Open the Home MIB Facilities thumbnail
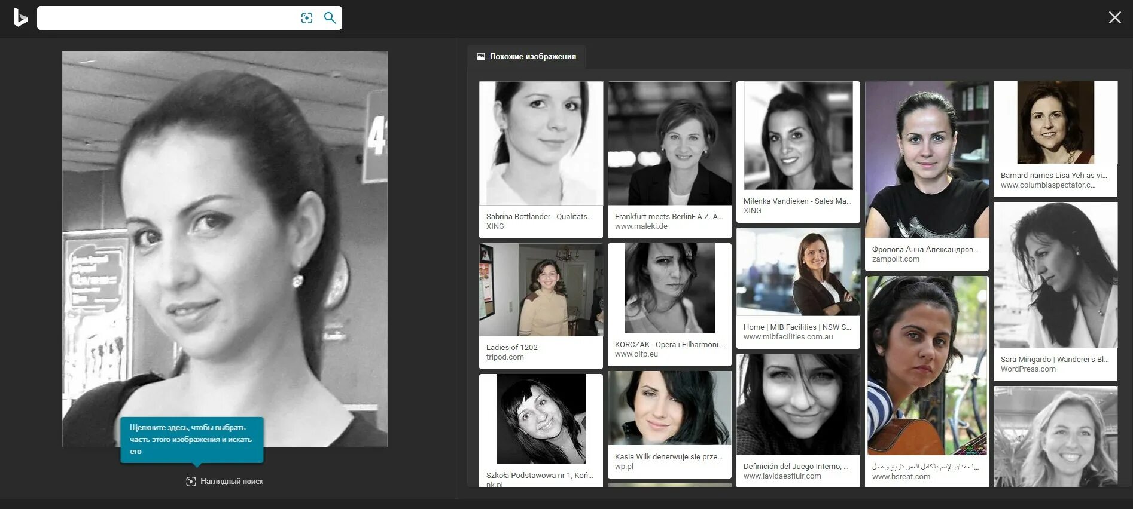This screenshot has width=1133, height=509. [798, 272]
